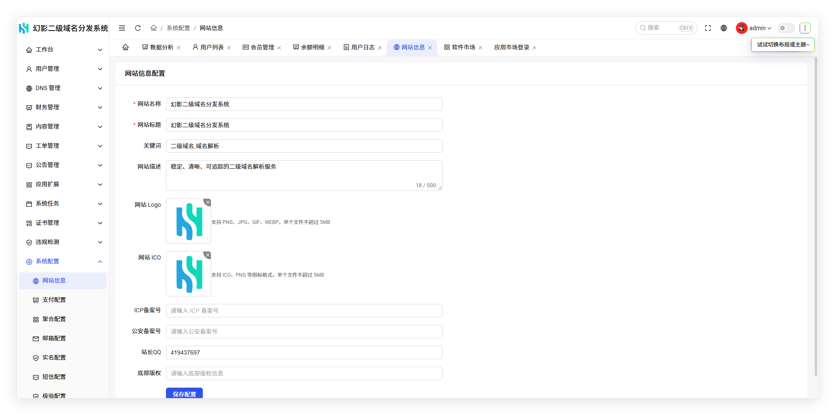Open layout settings three-dot icon

pyautogui.click(x=805, y=28)
